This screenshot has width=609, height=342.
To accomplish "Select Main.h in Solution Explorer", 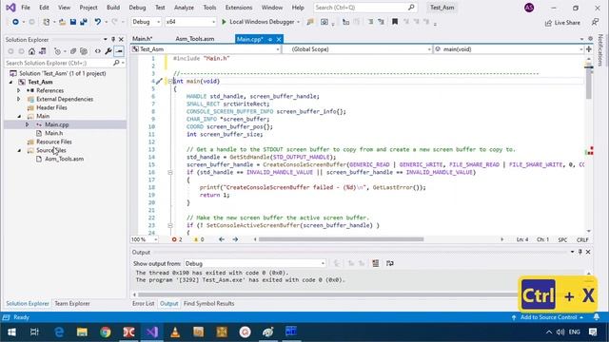I will coord(53,133).
